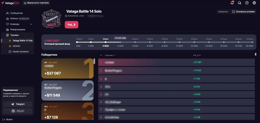Open the Основные условия link button
Image resolution: width=260 pixels, height=123 pixels.
tap(243, 12)
